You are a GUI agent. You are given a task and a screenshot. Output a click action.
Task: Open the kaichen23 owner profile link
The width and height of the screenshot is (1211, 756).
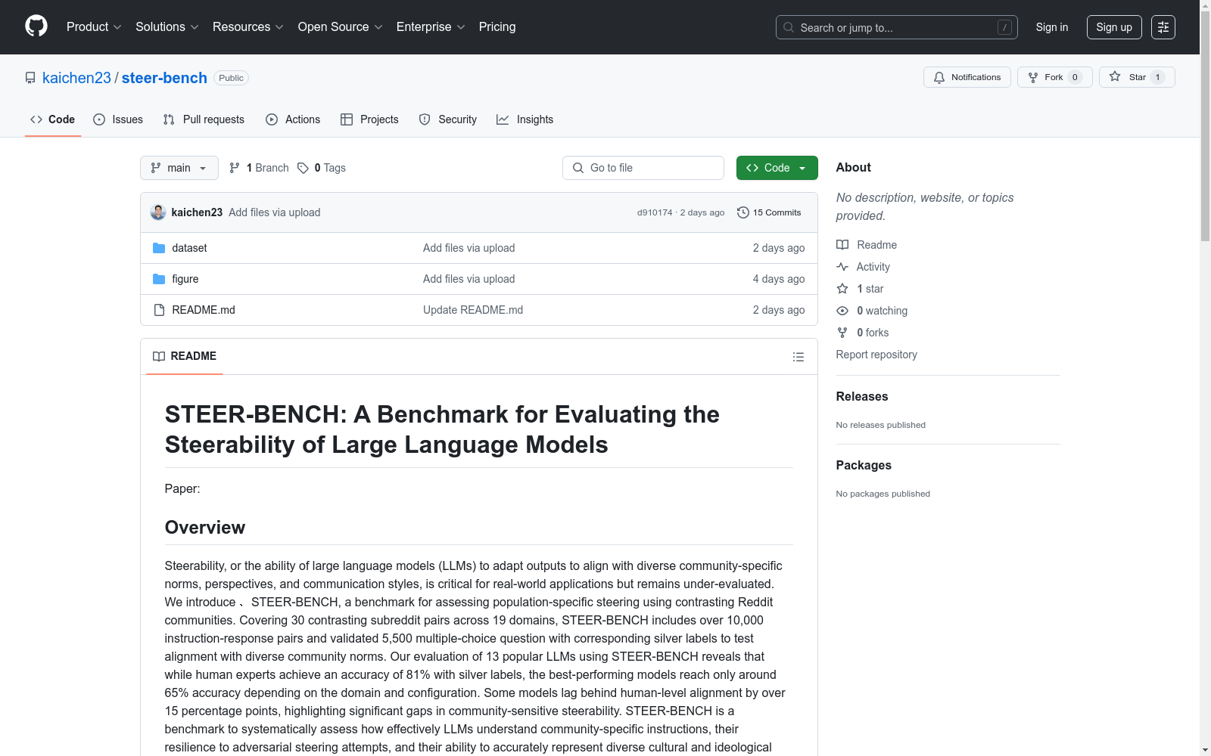click(x=76, y=78)
